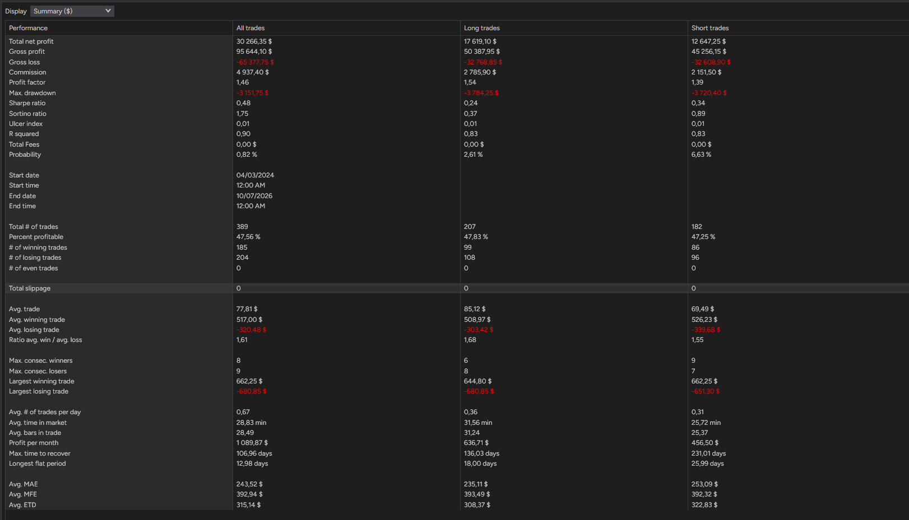The width and height of the screenshot is (909, 520).
Task: Select Profit per month value 1 089,87 $
Action: [x=252, y=443]
